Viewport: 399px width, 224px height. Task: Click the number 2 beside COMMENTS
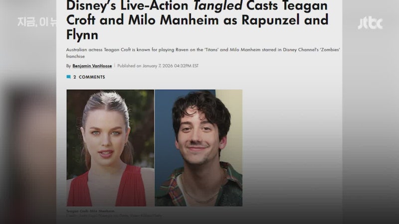point(74,77)
